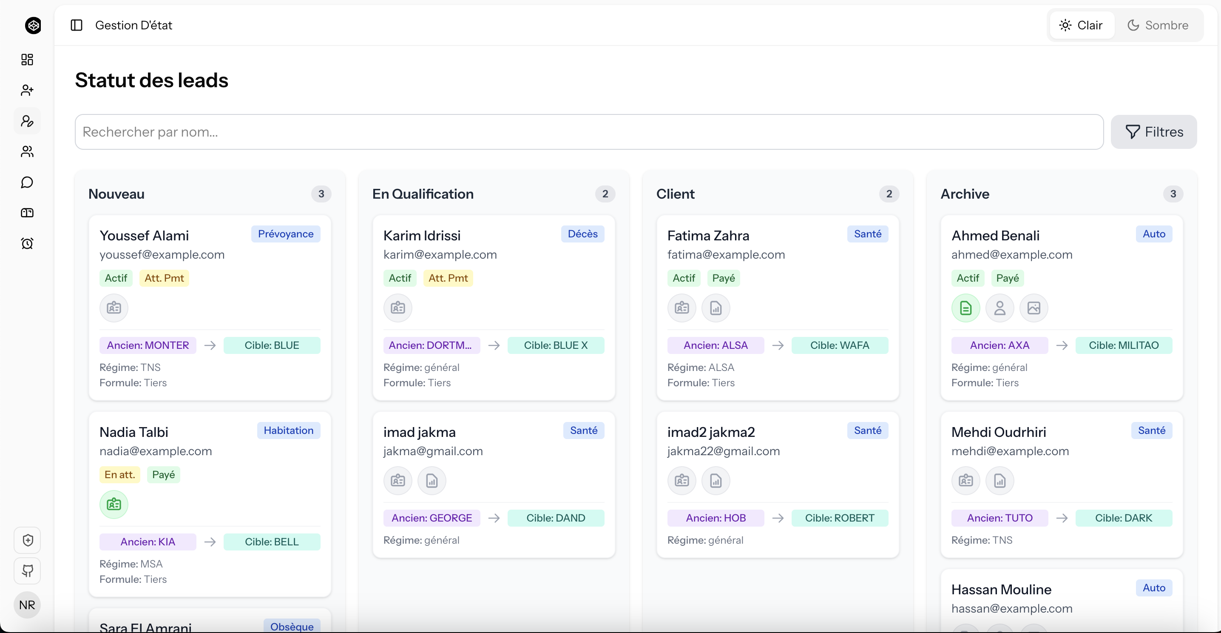Switch to Sombre dark theme
The height and width of the screenshot is (633, 1221).
1158,25
